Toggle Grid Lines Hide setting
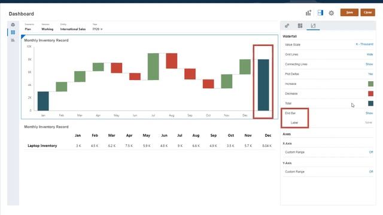This screenshot has width=383, height=215. (x=370, y=54)
